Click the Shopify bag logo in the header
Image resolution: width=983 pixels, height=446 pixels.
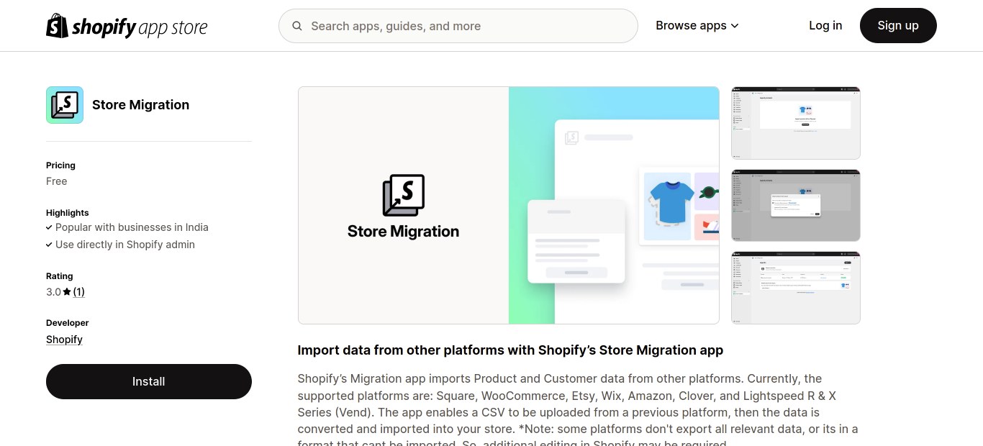[x=55, y=25]
